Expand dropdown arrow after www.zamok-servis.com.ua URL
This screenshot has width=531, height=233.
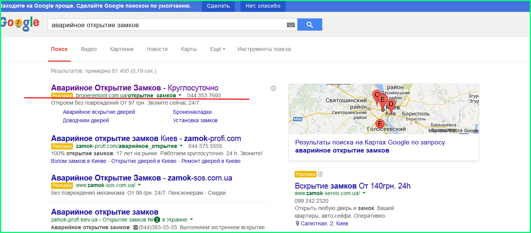coord(364,193)
